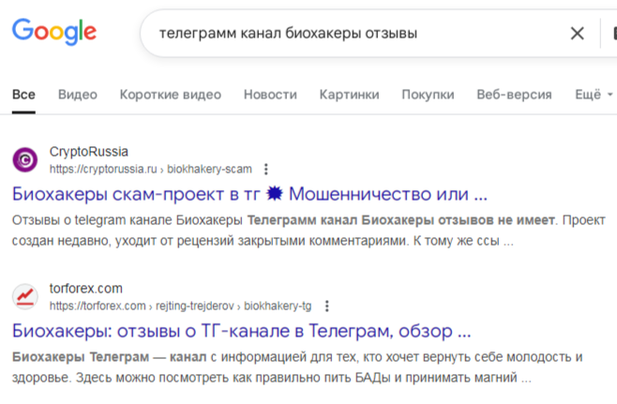Click the CryptoRussia site favicon

[25, 159]
